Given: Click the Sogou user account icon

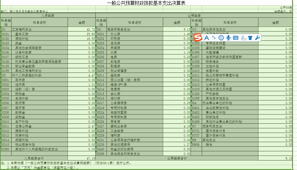Looking at the screenshot, I should (244, 38).
